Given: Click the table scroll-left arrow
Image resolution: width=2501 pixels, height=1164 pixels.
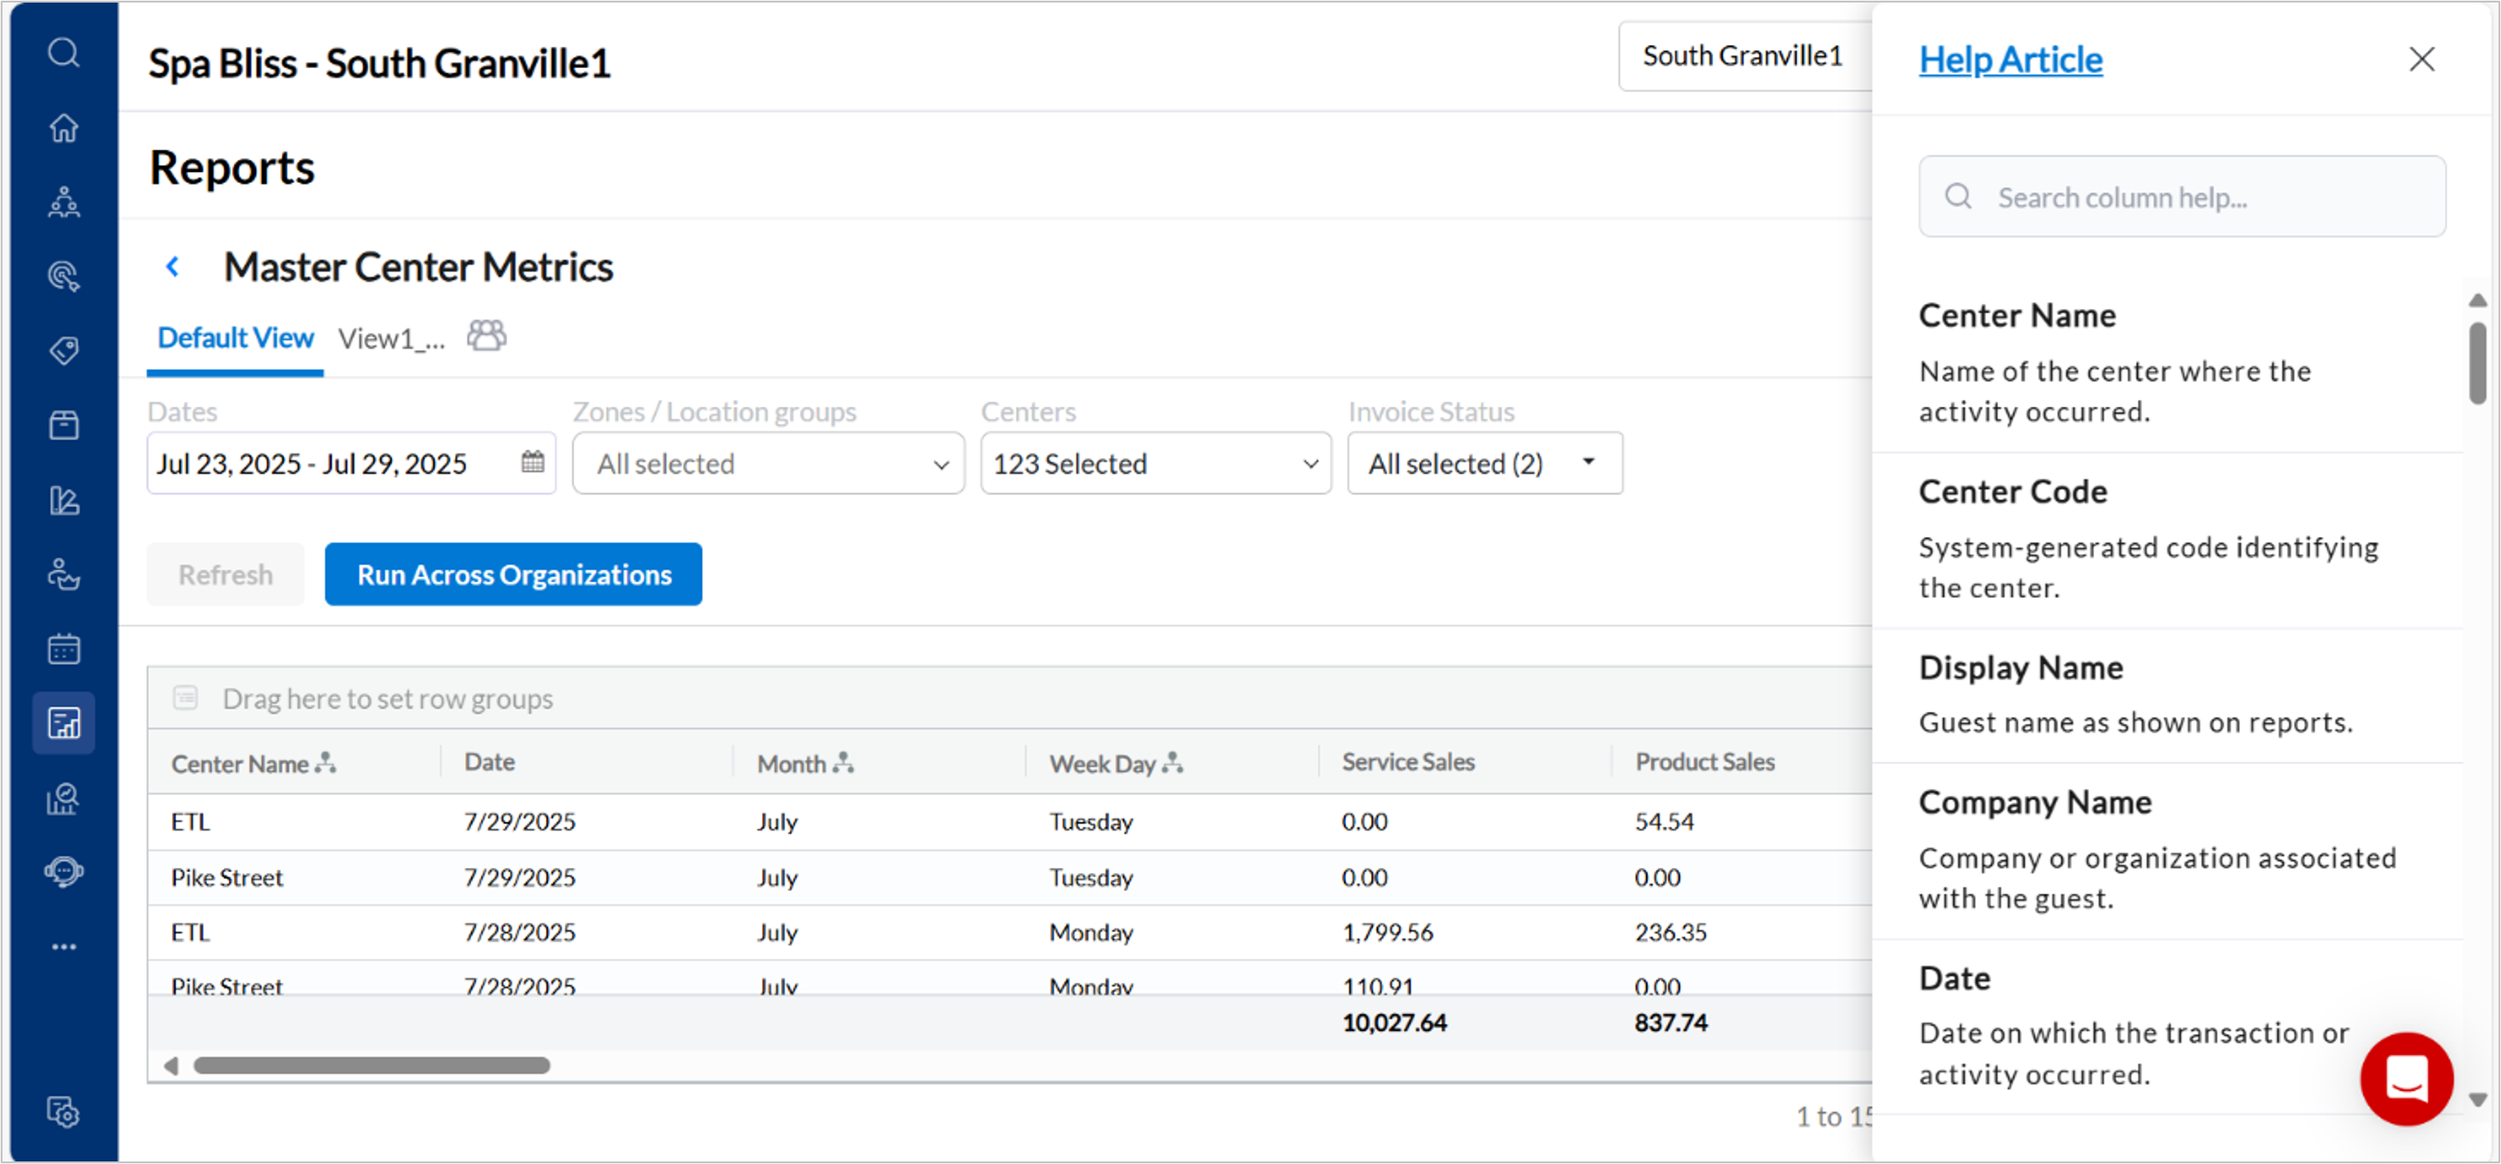Looking at the screenshot, I should tap(171, 1065).
